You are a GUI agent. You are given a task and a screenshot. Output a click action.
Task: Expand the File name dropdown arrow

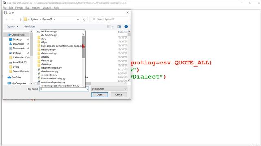coord(87,89)
